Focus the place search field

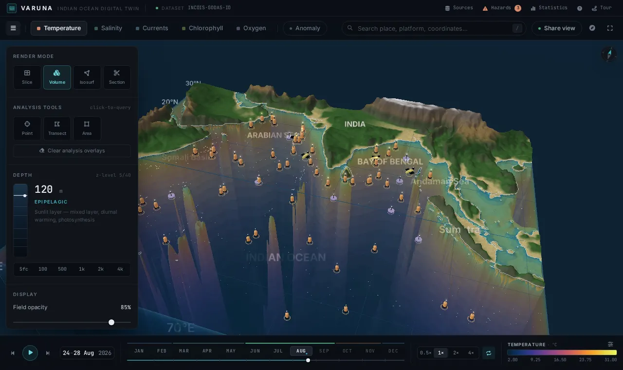[434, 28]
